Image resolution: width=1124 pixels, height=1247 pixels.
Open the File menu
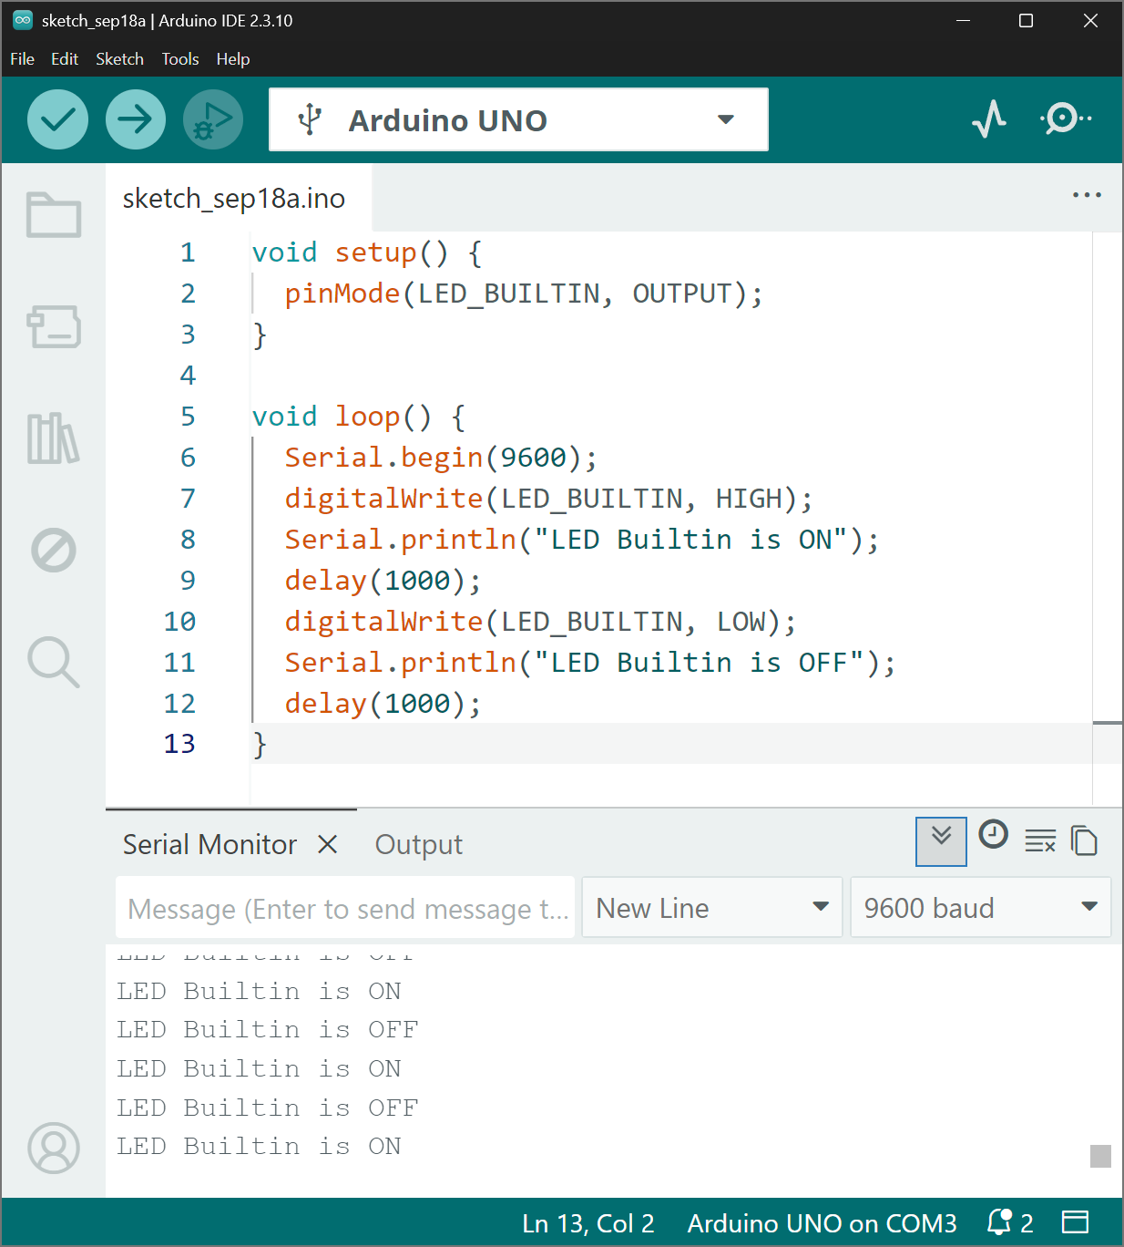pos(22,59)
